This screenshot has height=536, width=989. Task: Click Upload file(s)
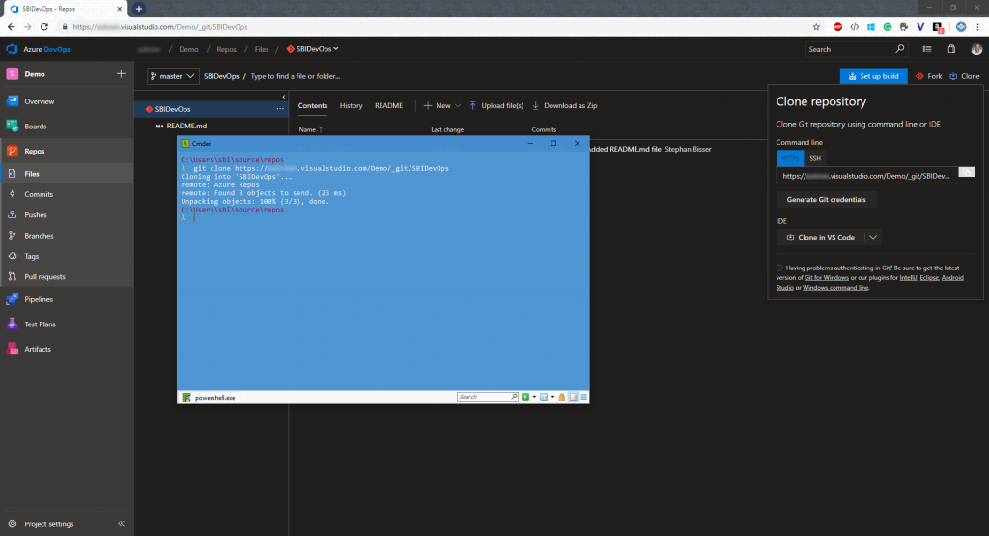[x=496, y=106]
